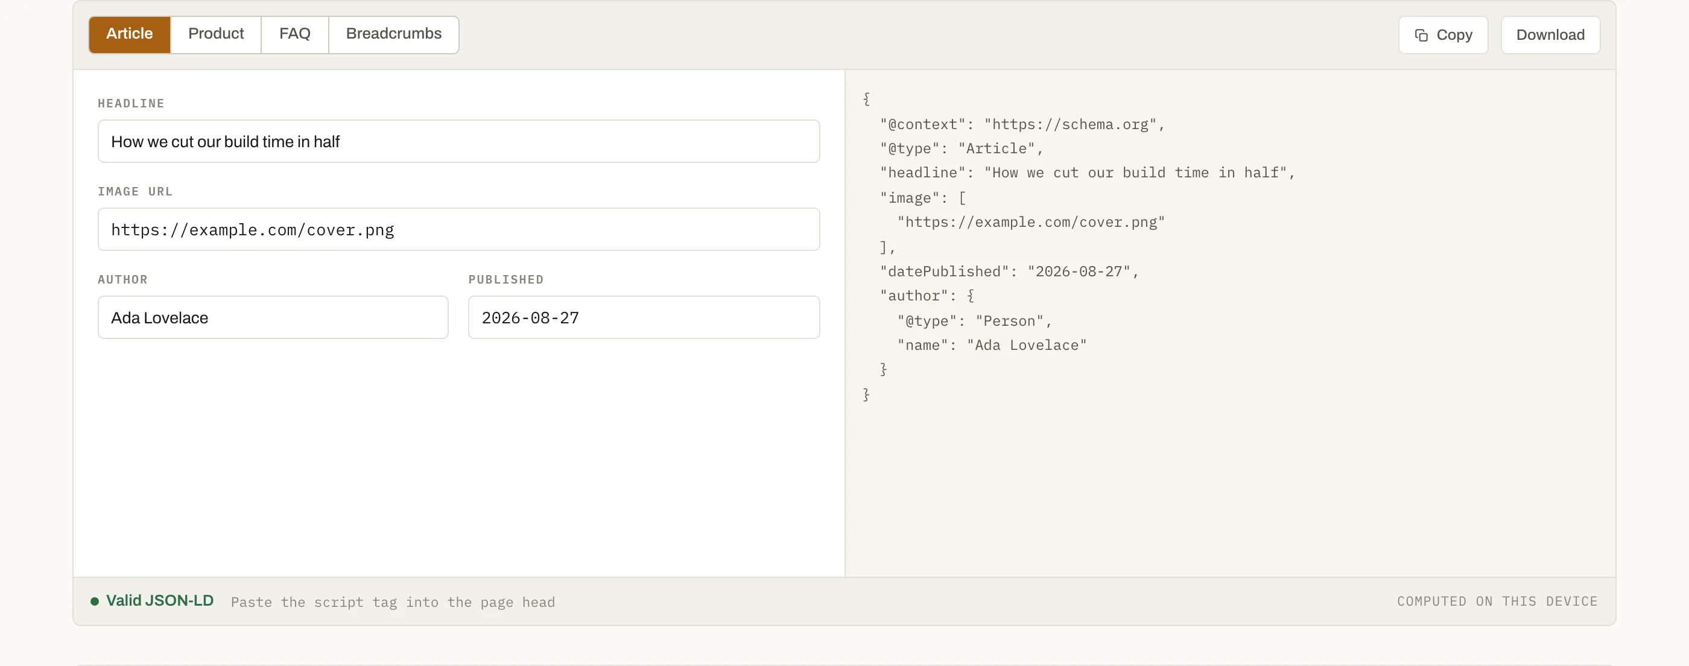Viewport: 1689px width, 666px height.
Task: Click "Paste the script tag into the page head"
Action: (393, 602)
